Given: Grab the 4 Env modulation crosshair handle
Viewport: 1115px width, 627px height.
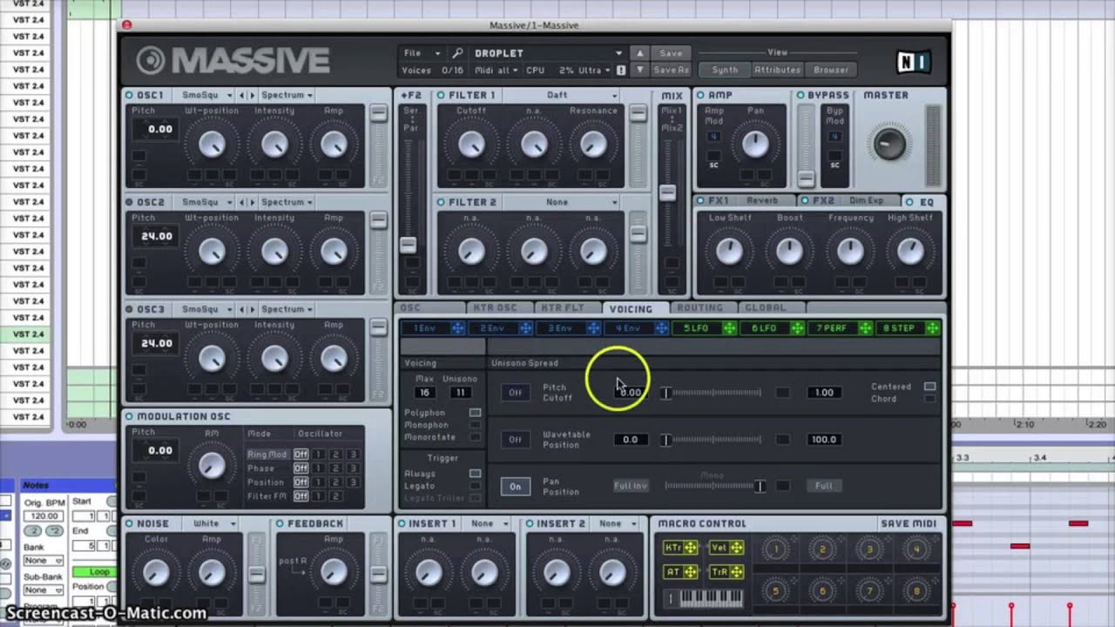Looking at the screenshot, I should tap(661, 328).
